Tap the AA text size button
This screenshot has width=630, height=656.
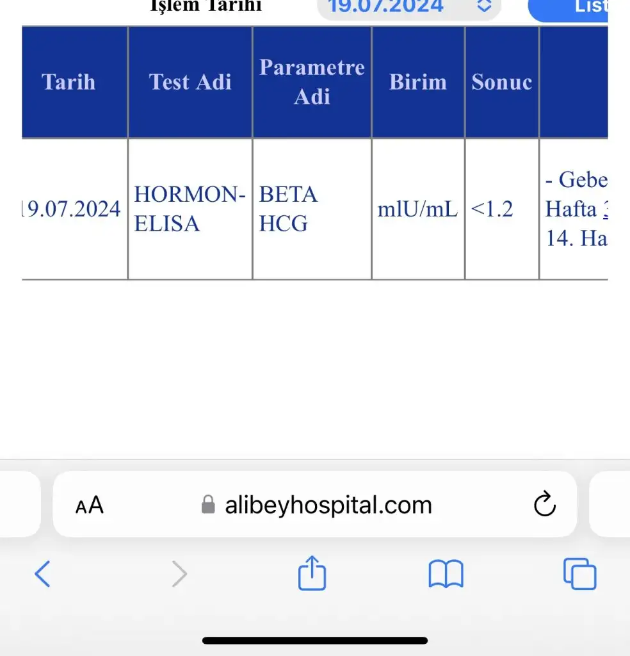[x=90, y=505]
